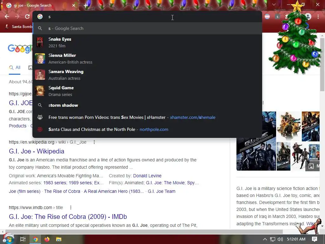Open the tab search chevron dropdown
The height and width of the screenshot is (244, 325).
(274, 4)
